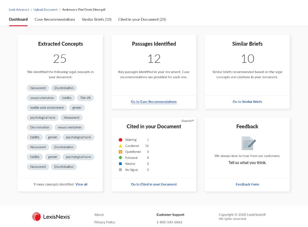The width and height of the screenshot is (308, 227).
Task: Click the Copyright © 2020 LexisNexis® text
Action: point(242,215)
